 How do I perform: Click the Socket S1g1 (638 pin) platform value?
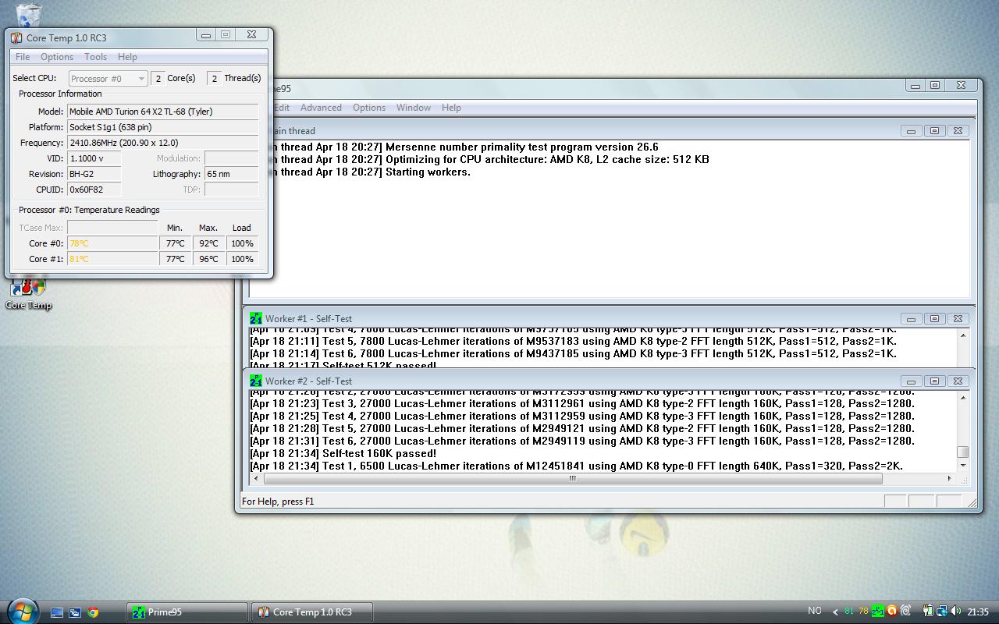(162, 127)
